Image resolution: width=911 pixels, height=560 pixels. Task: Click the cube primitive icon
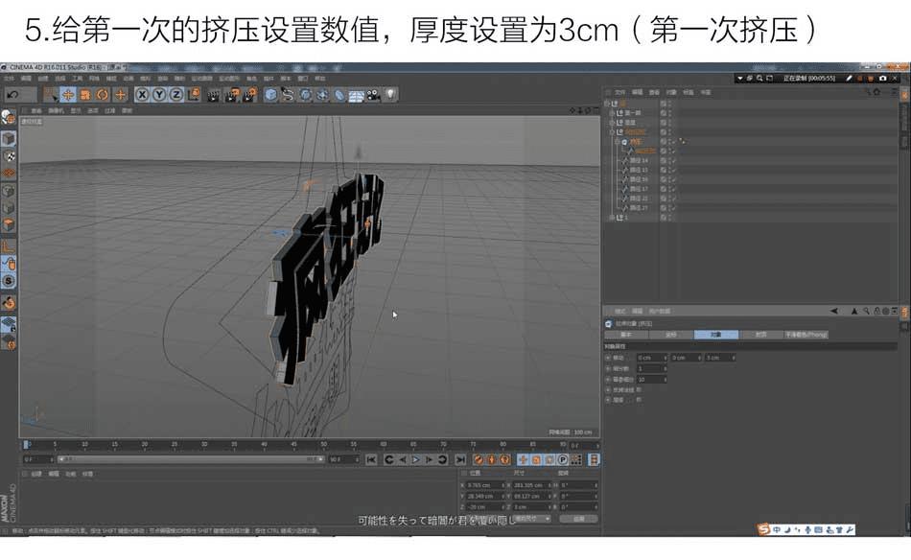click(x=271, y=94)
